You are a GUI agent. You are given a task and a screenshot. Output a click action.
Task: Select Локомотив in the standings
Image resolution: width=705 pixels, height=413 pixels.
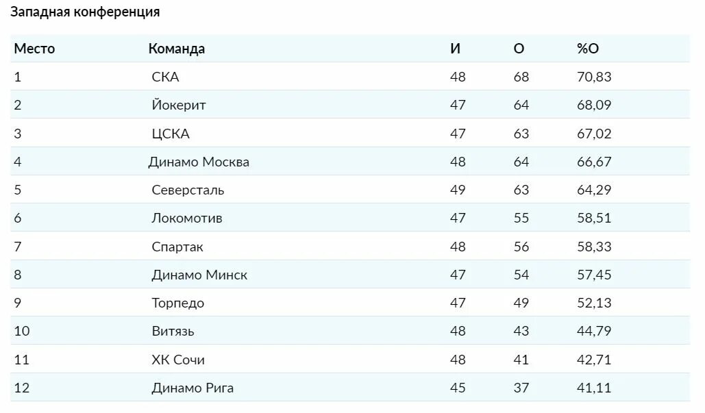coord(186,218)
